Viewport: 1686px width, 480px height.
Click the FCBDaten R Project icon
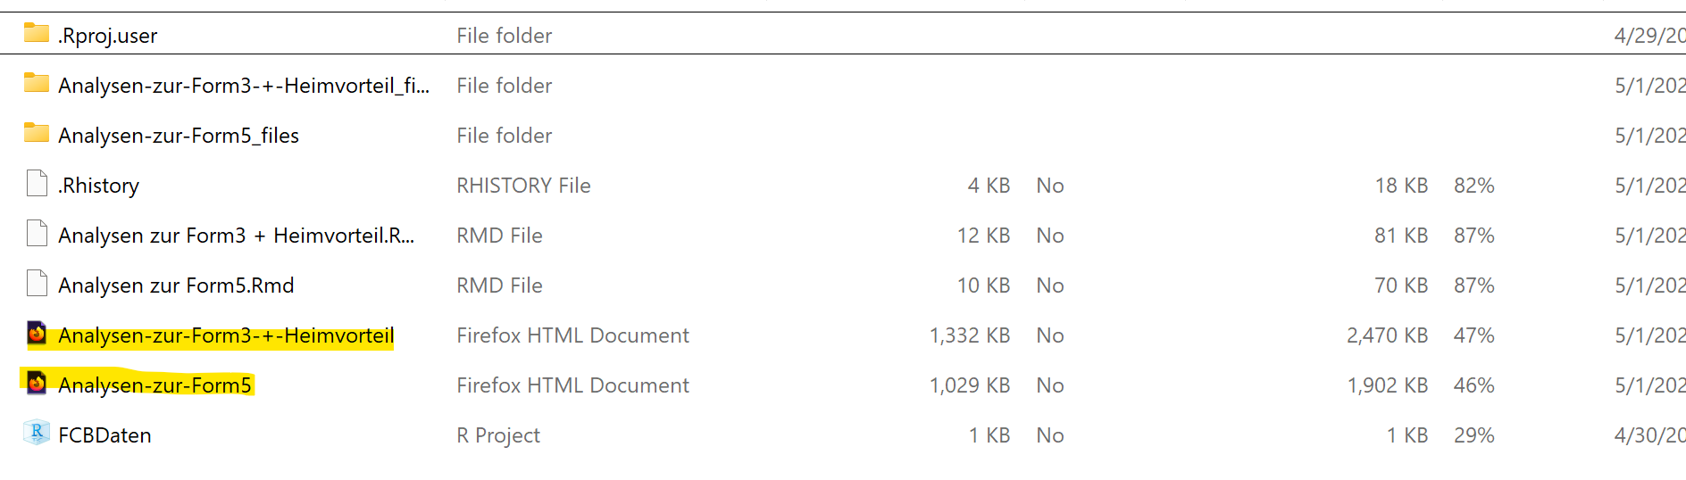coord(37,434)
